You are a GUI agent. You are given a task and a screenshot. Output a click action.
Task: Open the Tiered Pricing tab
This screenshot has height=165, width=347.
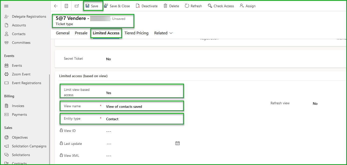(136, 33)
